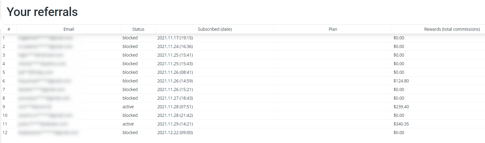Screen dimensions: 485x143
Task: Click the blocked status in row 10
Action: coord(130,115)
